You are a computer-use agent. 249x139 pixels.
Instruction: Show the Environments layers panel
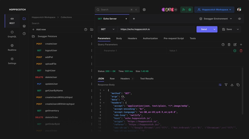pyautogui.click(x=24, y=26)
